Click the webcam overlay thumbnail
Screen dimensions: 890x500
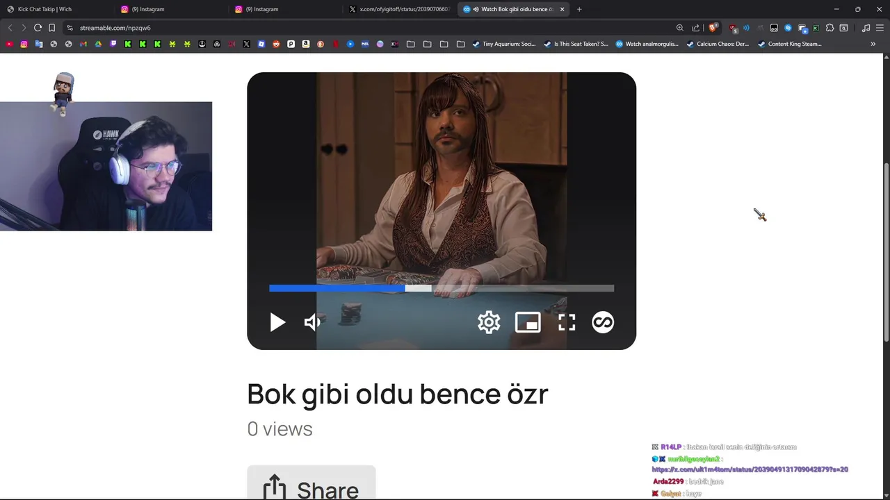click(106, 166)
